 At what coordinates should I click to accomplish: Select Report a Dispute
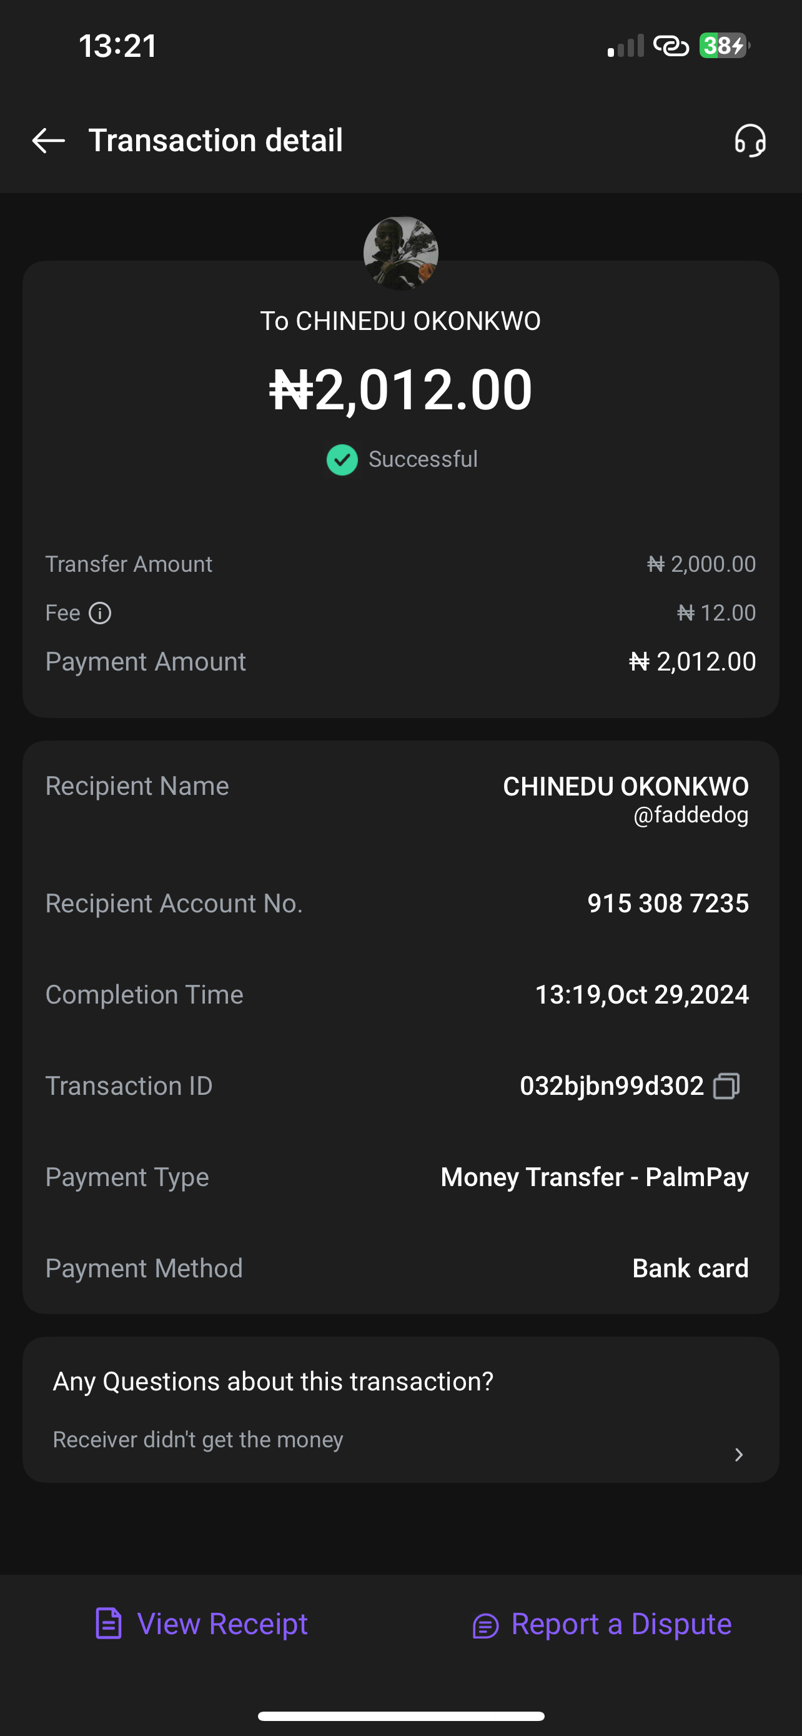tap(621, 1624)
